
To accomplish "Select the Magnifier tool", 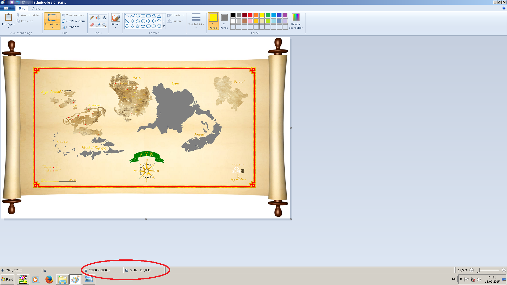I will (105, 25).
